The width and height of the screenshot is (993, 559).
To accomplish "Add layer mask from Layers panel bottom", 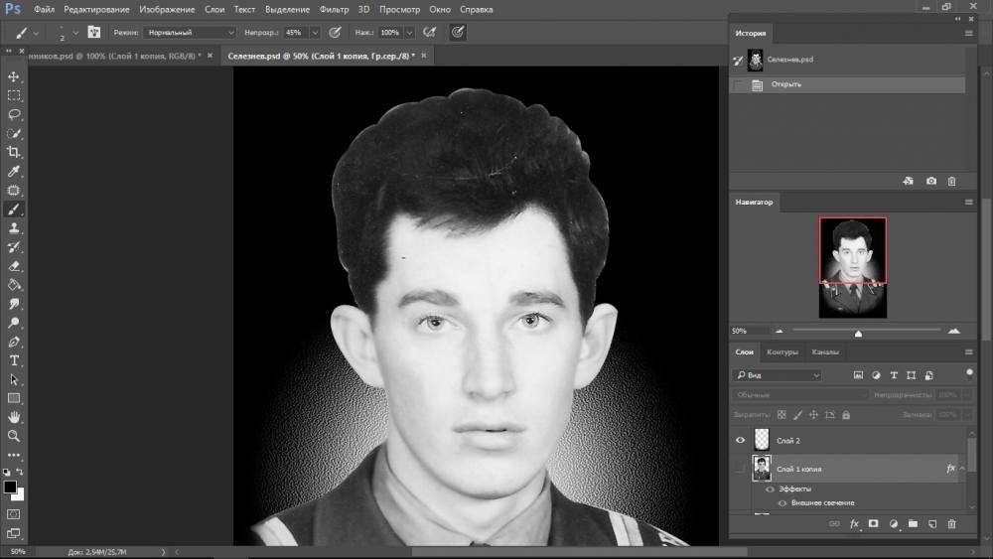I will [873, 523].
